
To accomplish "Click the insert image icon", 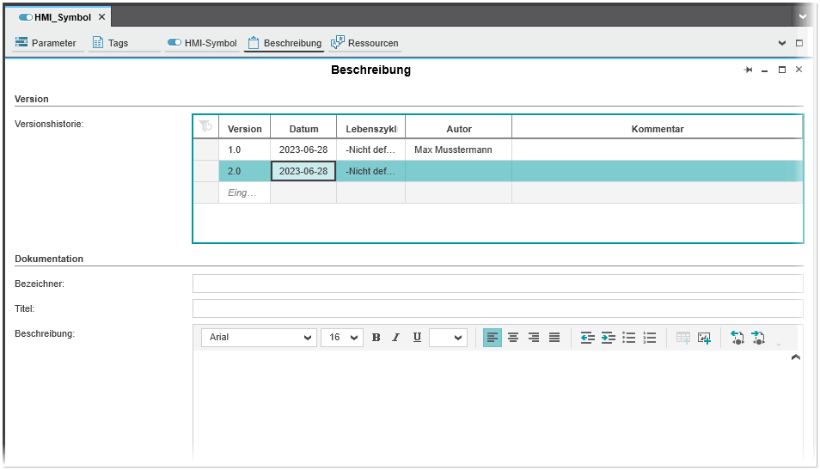I will click(705, 338).
